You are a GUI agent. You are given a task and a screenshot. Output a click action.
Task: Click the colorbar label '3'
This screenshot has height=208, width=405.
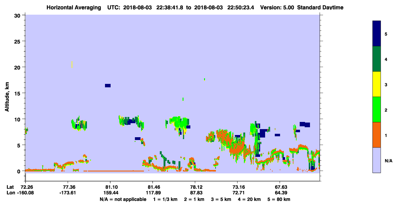pos(386,84)
